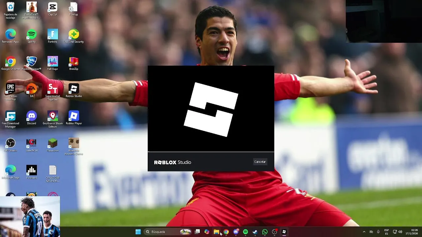Open Task View from taskbar
The height and width of the screenshot is (237, 422).
click(197, 232)
